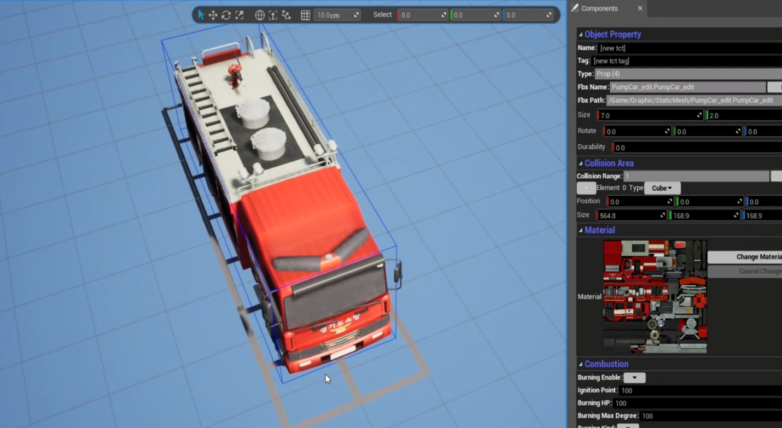Click the vertex snapping icon
The height and width of the screenshot is (428, 782).
click(x=286, y=15)
